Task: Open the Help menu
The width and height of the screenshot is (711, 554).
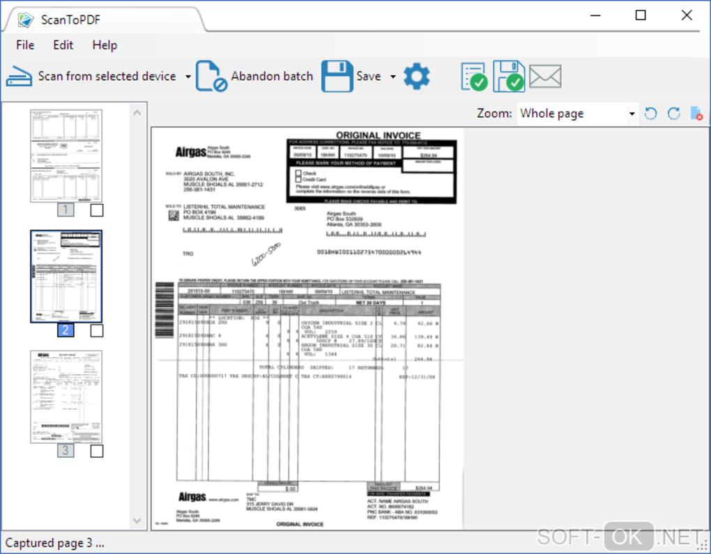Action: (x=105, y=45)
